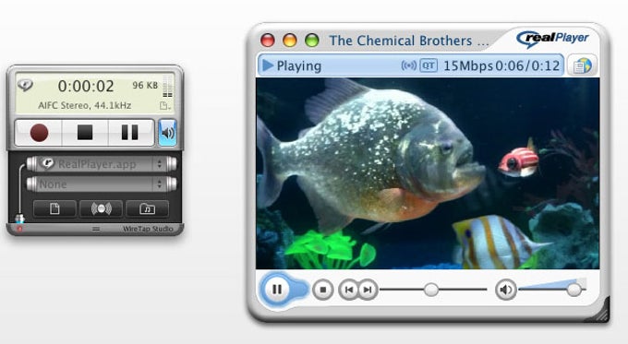Viewport: 628px width, 344px height.
Task: Click the RealPlayer seek slider knob
Action: [431, 290]
